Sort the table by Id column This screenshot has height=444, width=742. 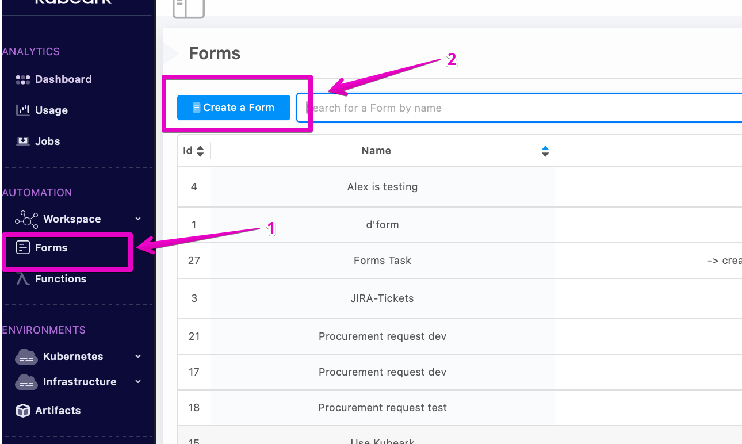tap(200, 151)
